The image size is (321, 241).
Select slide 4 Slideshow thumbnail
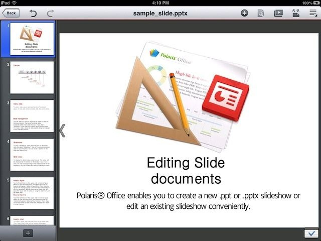tap(32, 155)
